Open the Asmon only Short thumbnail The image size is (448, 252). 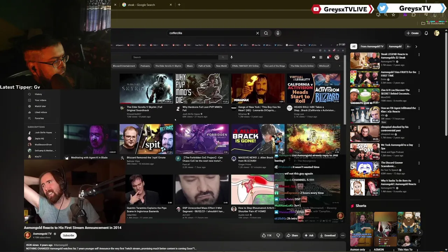coord(362,229)
